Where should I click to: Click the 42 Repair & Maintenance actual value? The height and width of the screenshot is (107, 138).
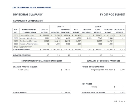tap(48, 44)
